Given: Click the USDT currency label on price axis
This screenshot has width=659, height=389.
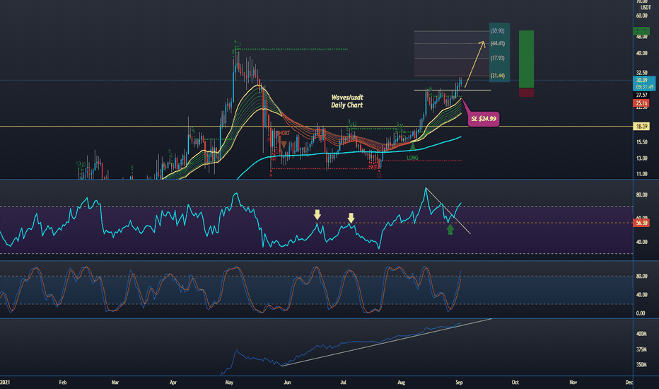Looking at the screenshot, I should point(646,8).
